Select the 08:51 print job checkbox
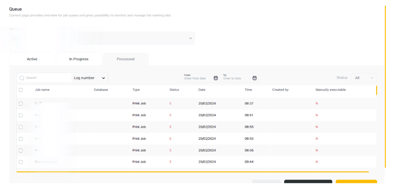 (21, 115)
